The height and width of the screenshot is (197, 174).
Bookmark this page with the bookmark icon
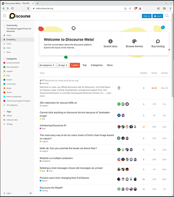click(x=28, y=8)
